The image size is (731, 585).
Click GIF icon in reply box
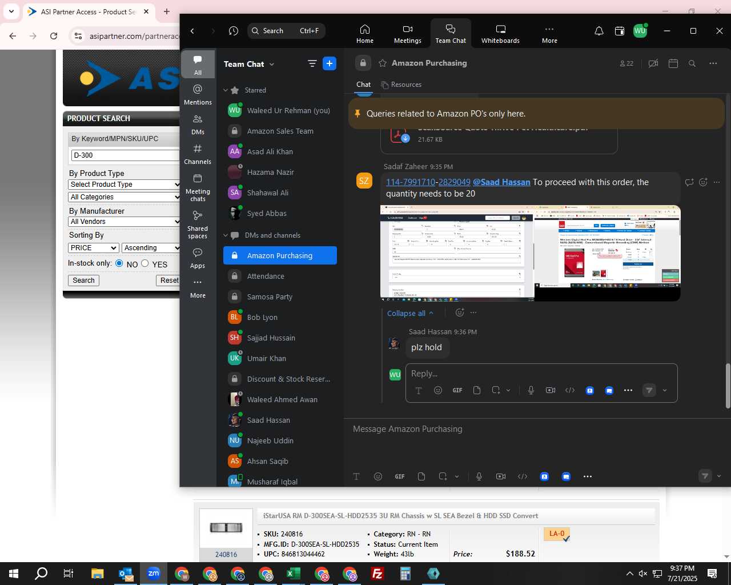tap(457, 390)
